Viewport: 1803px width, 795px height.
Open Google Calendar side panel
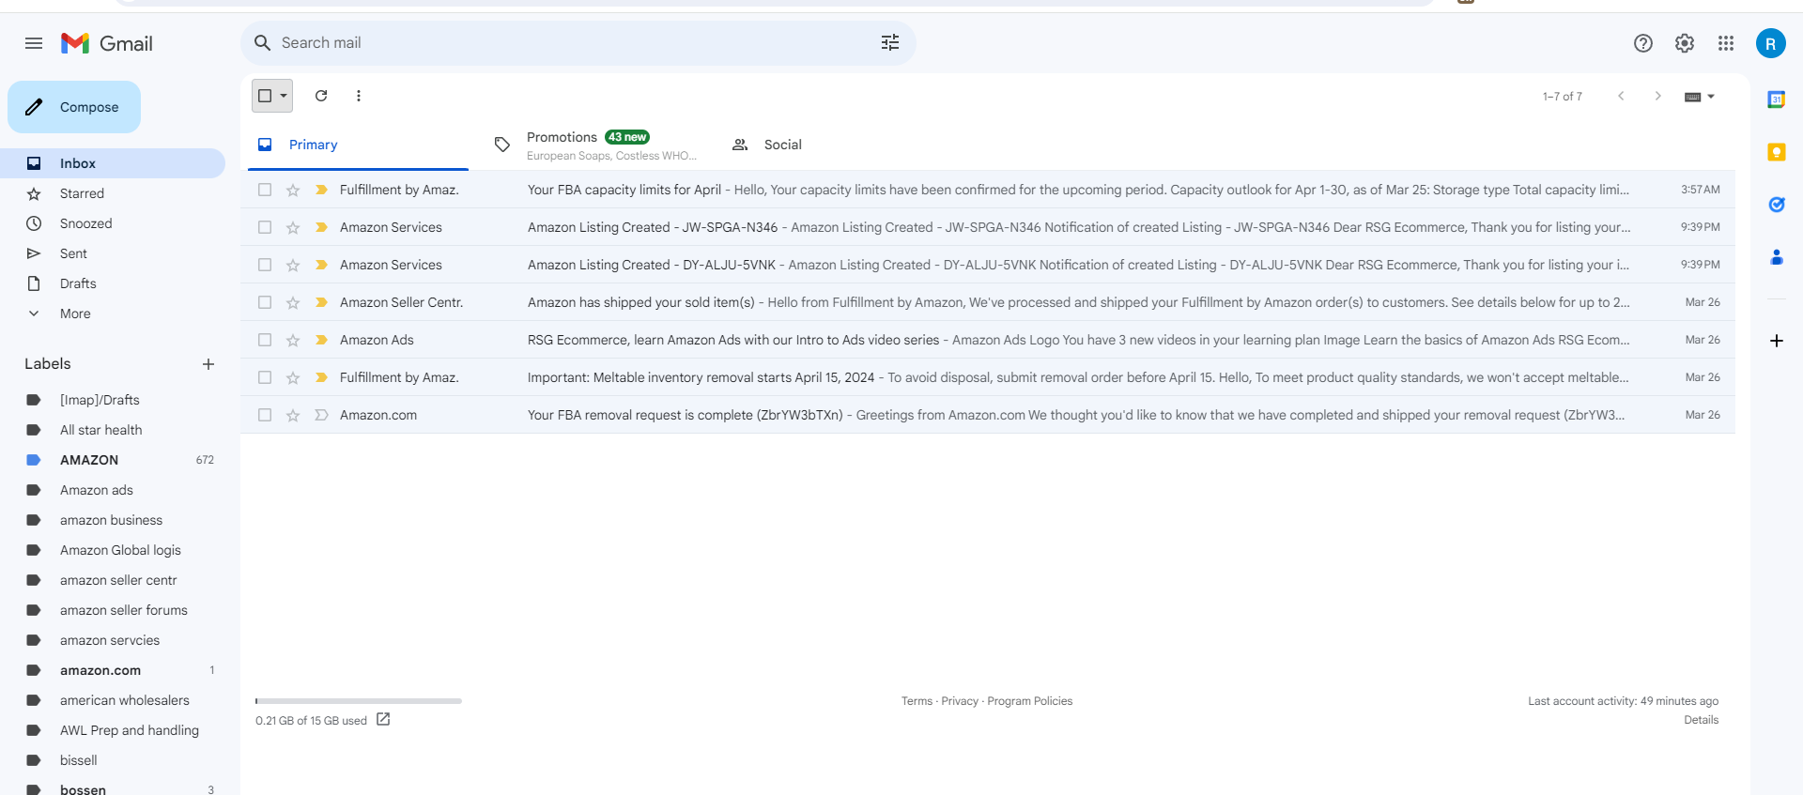1777,99
